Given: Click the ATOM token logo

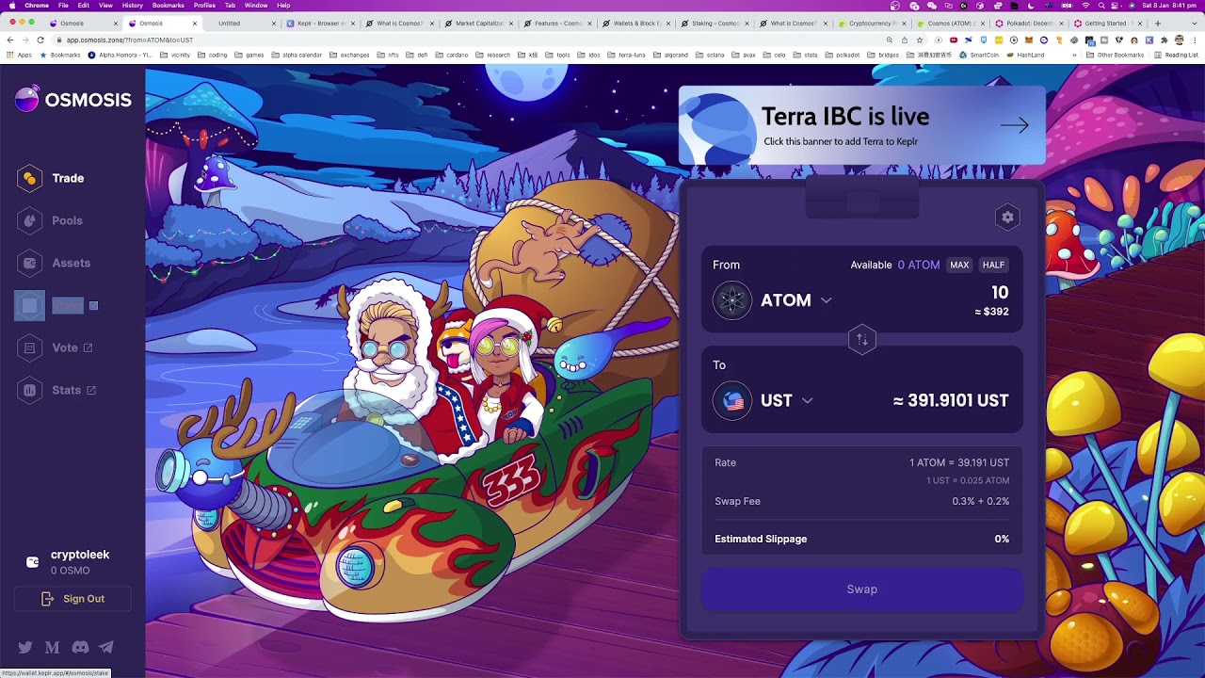Looking at the screenshot, I should point(732,300).
